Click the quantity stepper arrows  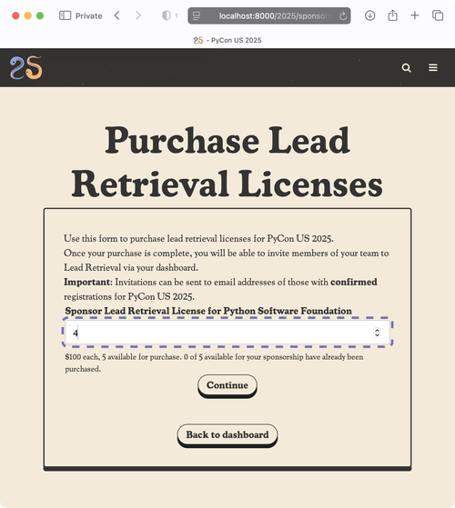tap(377, 333)
